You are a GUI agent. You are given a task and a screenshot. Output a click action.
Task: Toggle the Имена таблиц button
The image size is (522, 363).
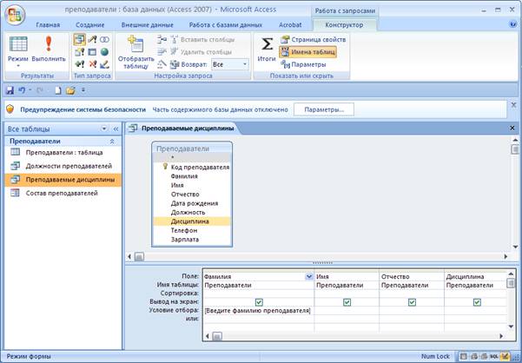point(307,52)
